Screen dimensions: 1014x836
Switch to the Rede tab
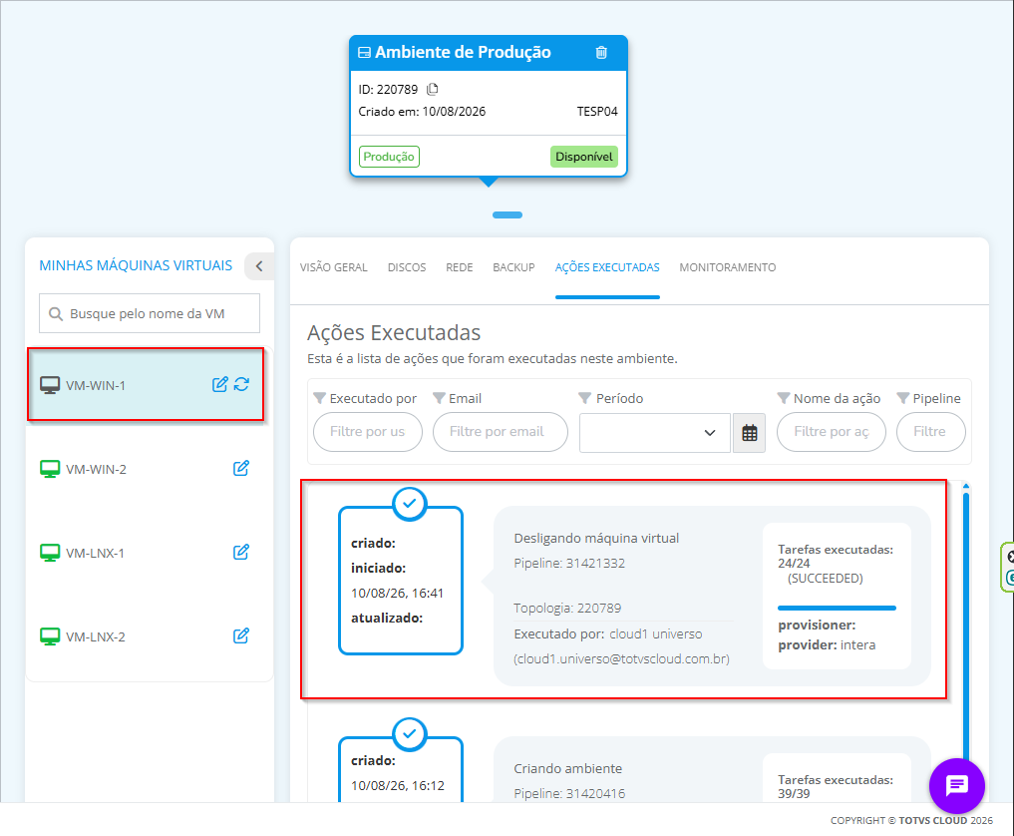pyautogui.click(x=460, y=267)
